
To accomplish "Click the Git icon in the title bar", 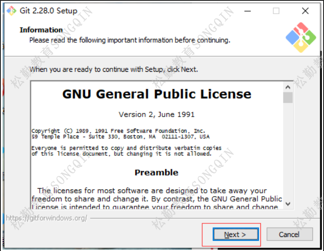I will 12,11.
